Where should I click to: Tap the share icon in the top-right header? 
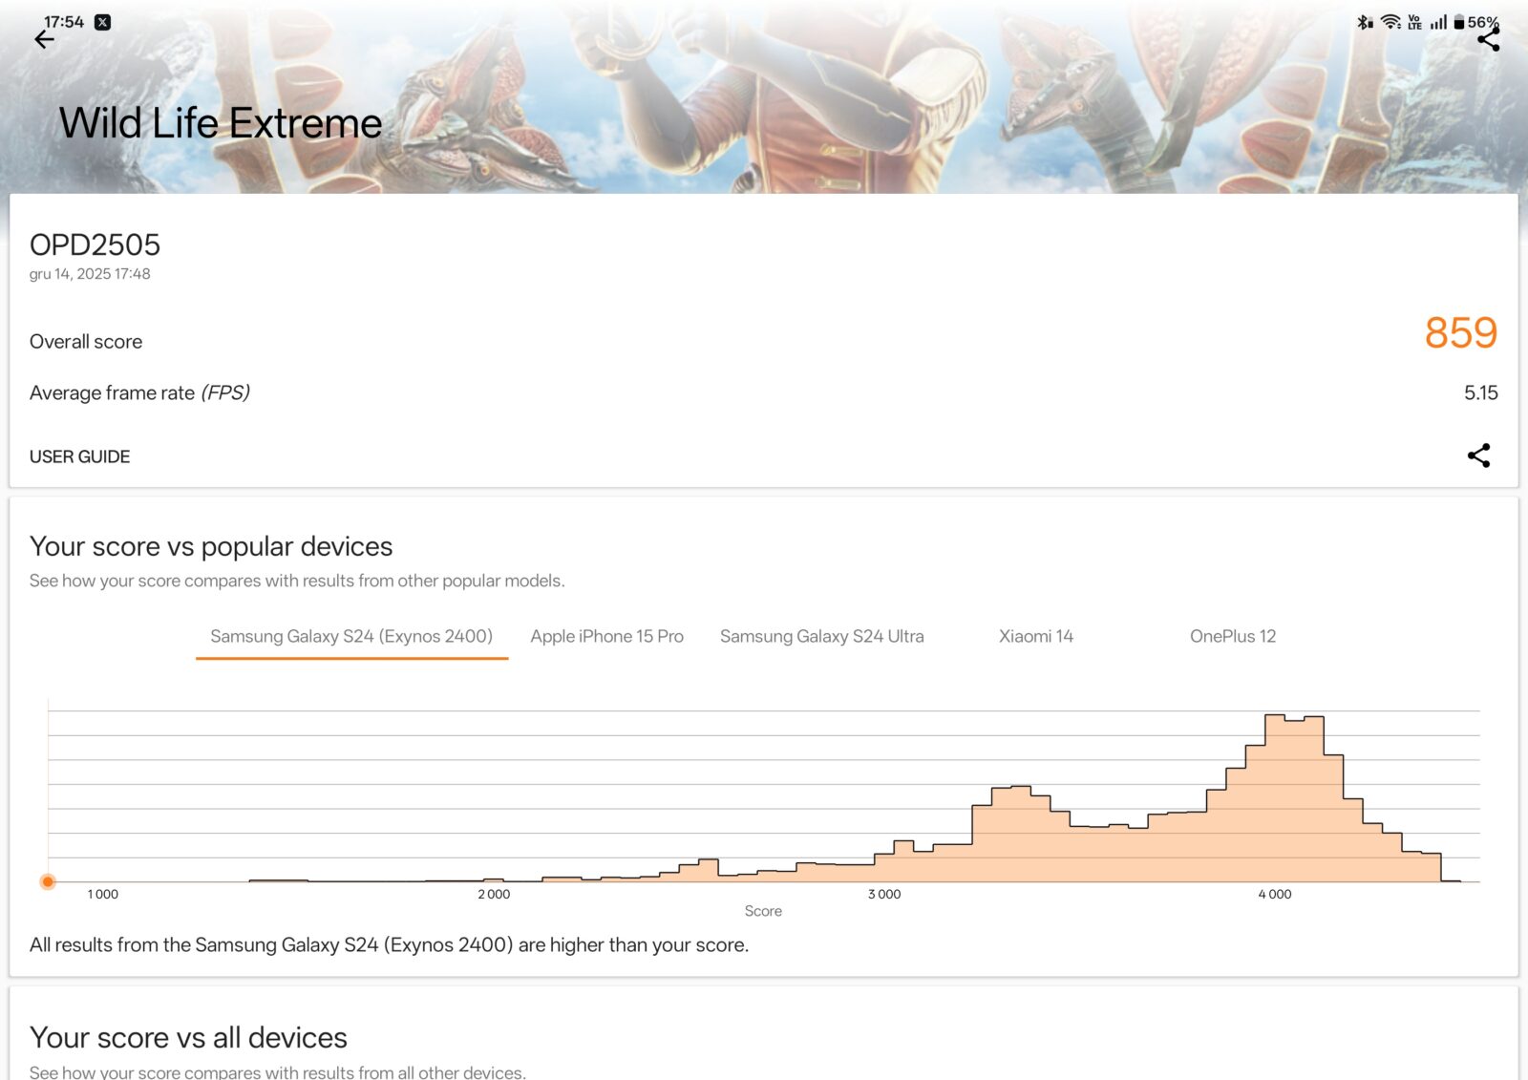click(x=1488, y=39)
